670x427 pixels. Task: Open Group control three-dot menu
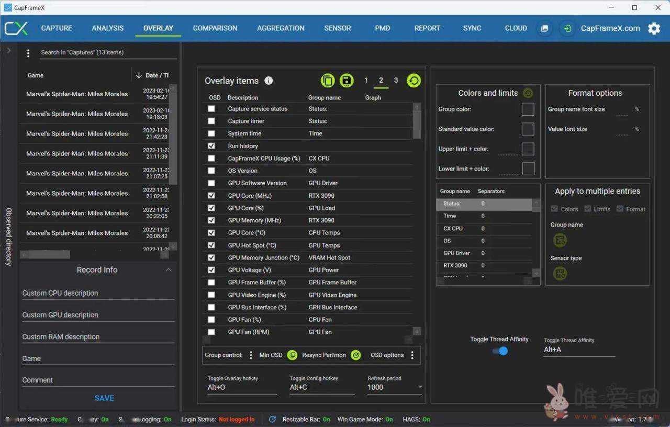[251, 355]
